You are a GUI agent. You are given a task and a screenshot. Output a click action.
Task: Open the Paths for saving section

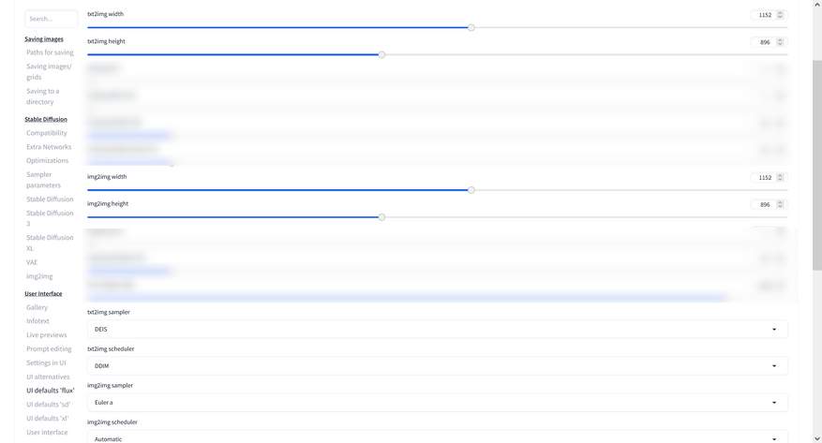(x=50, y=52)
